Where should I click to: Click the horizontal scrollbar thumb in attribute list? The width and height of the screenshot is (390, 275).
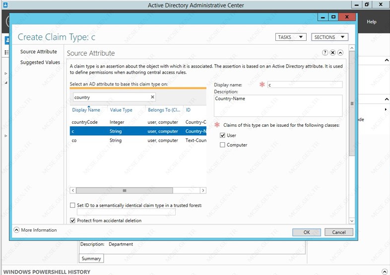[x=125, y=190]
